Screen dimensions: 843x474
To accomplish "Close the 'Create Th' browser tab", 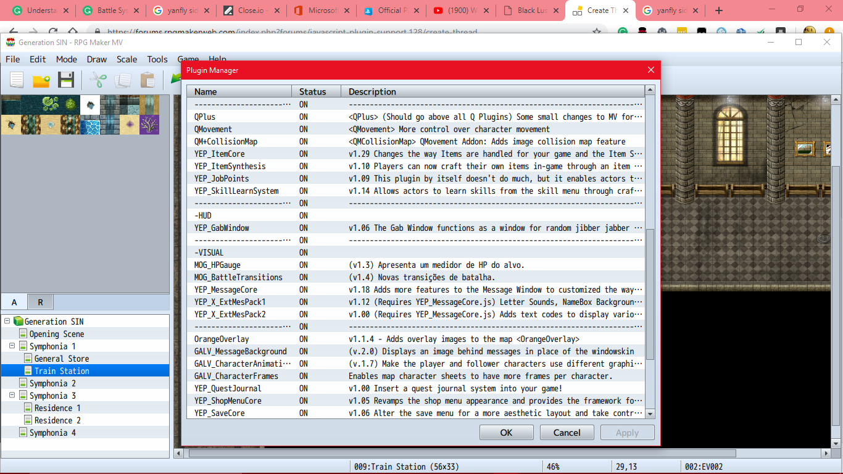I will point(625,10).
